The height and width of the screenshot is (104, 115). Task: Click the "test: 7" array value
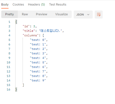pos(38,71)
